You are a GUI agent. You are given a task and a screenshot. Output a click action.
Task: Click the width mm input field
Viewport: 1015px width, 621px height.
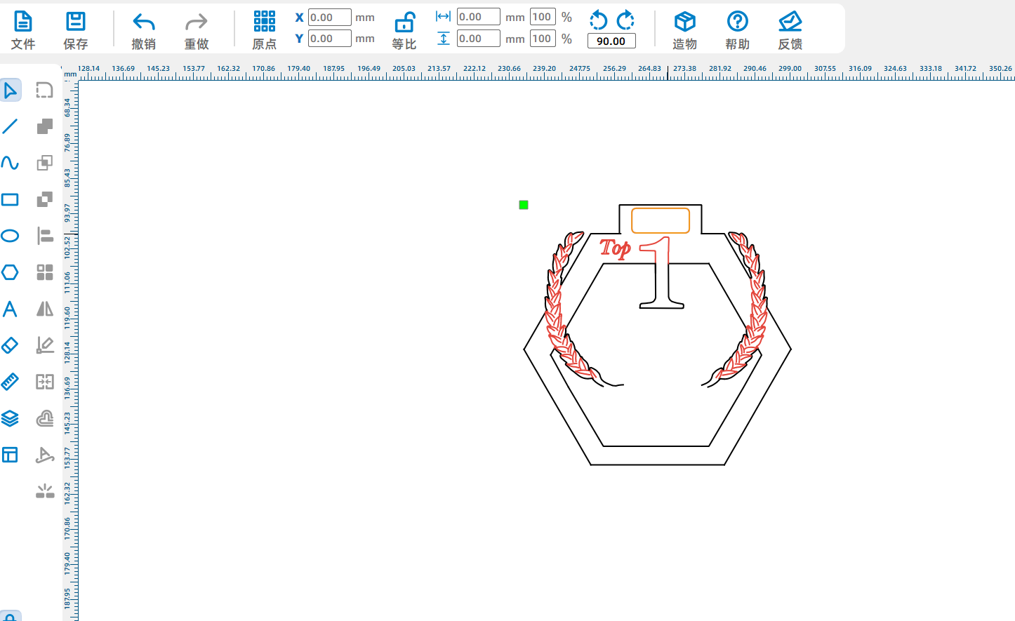(x=479, y=17)
